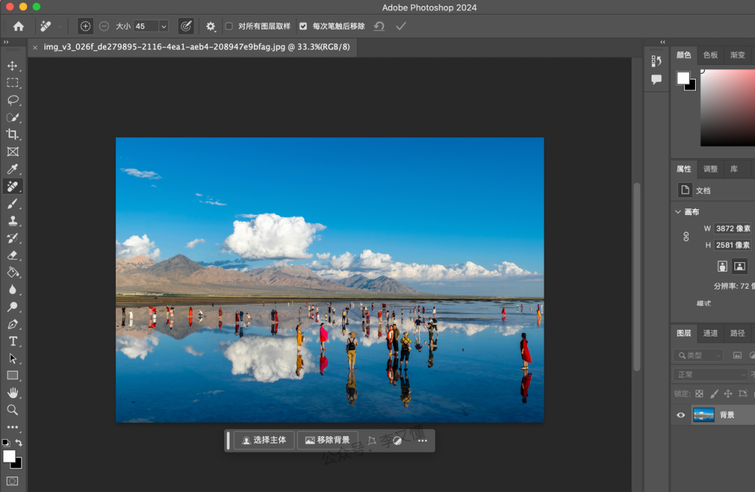Select the Lasso tool

point(13,100)
